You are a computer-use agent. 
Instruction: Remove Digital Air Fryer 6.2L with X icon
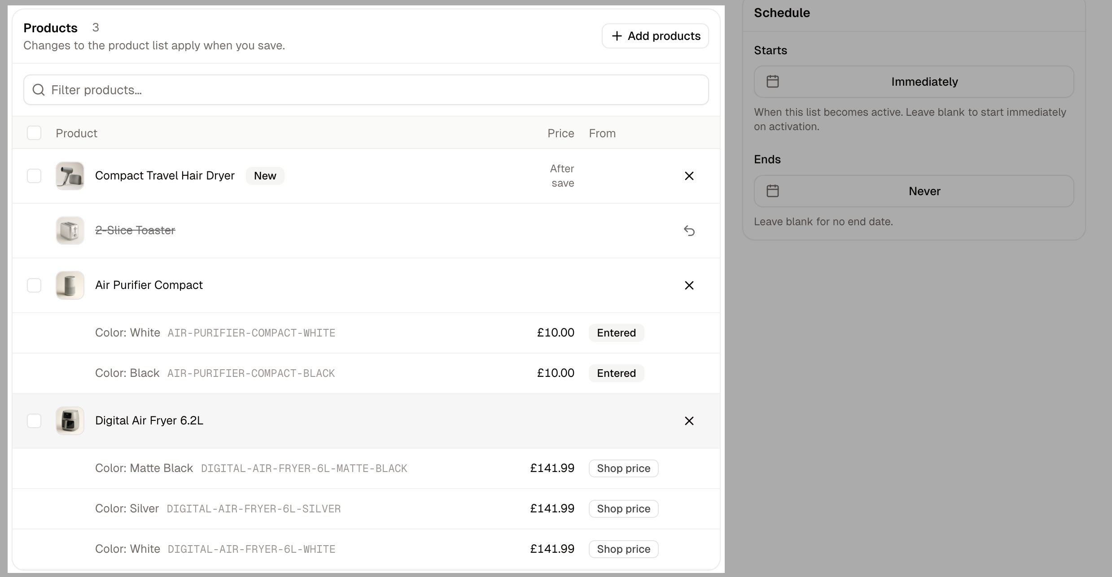click(689, 421)
